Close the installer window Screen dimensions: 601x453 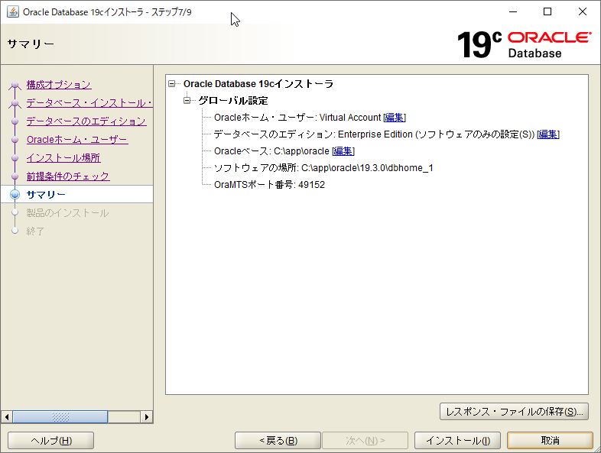583,12
